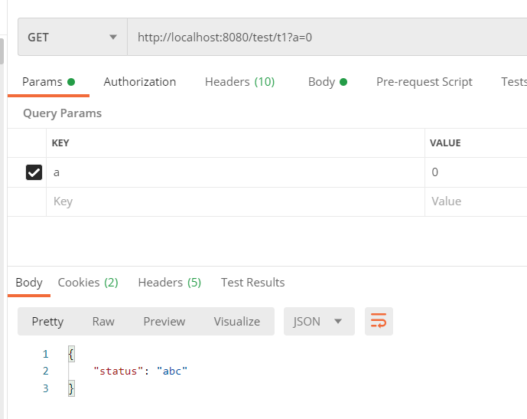The image size is (527, 419).
Task: Click the "abc" value in response
Action: (172, 372)
